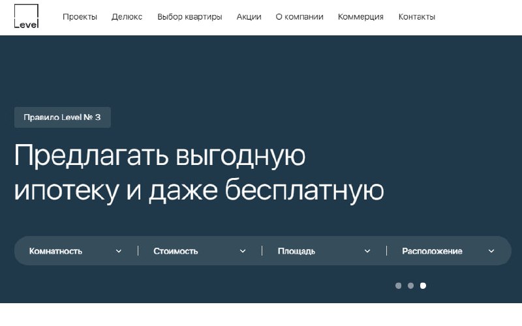Open О компании section
The height and width of the screenshot is (326, 522).
299,17
